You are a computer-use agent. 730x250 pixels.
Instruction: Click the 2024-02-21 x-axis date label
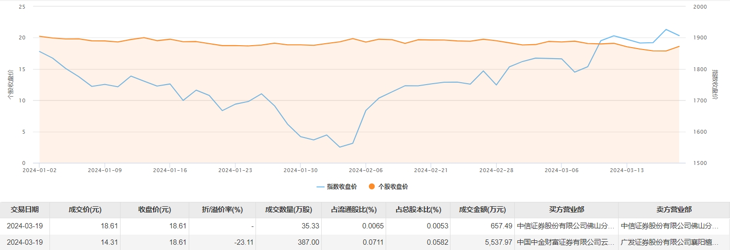pyautogui.click(x=430, y=170)
